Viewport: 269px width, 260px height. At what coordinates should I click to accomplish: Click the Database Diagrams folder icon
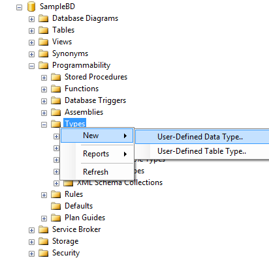pyautogui.click(x=43, y=18)
